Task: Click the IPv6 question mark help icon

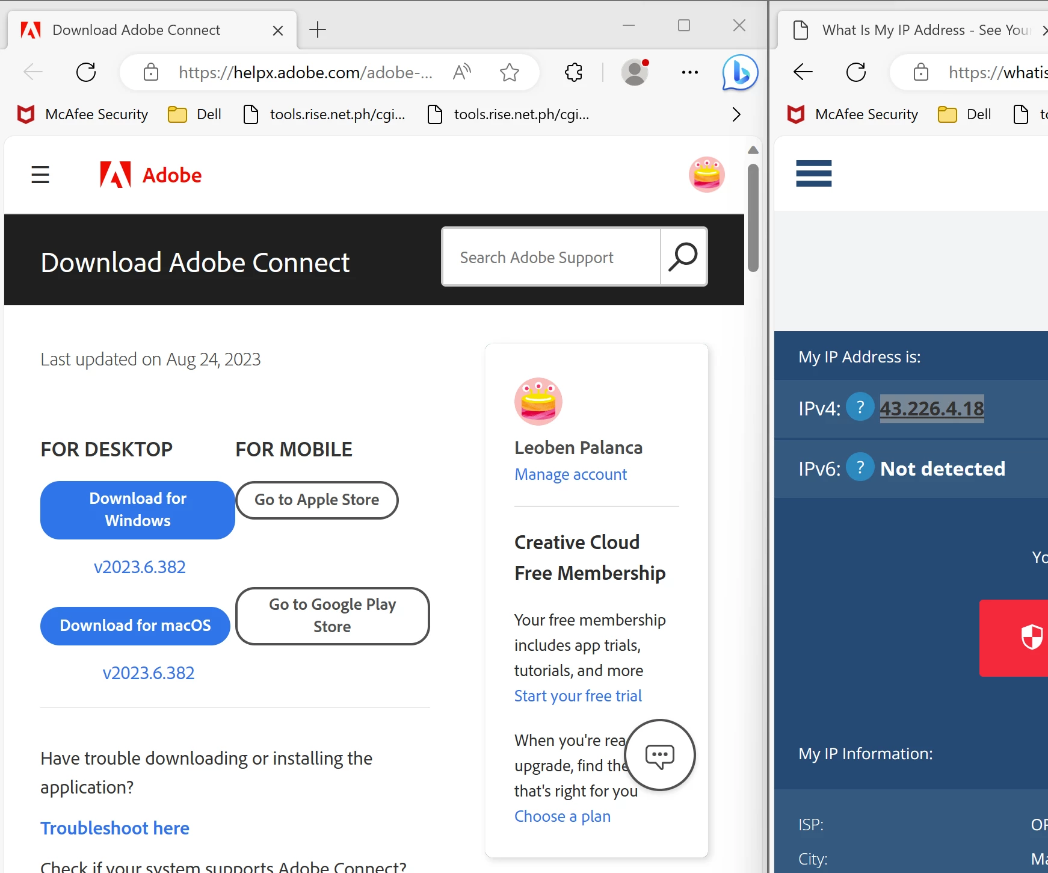Action: 860,467
